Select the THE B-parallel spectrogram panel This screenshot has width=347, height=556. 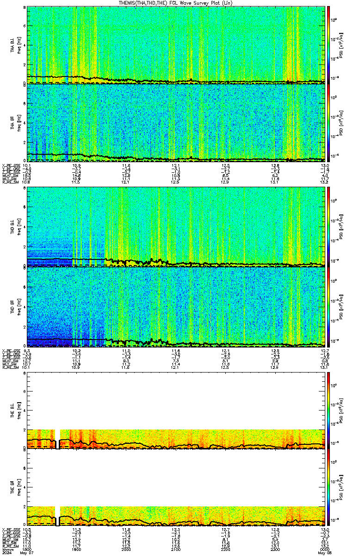(x=176, y=488)
